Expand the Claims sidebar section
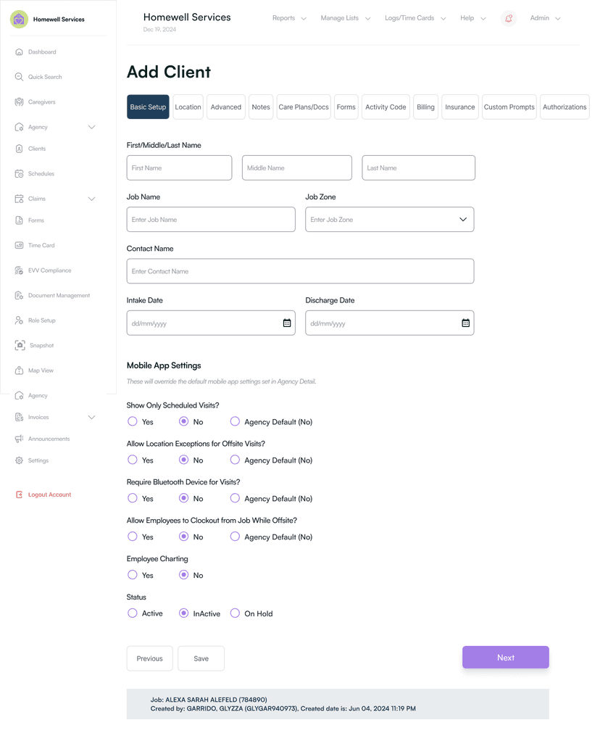Image resolution: width=600 pixels, height=749 pixels. pos(91,199)
